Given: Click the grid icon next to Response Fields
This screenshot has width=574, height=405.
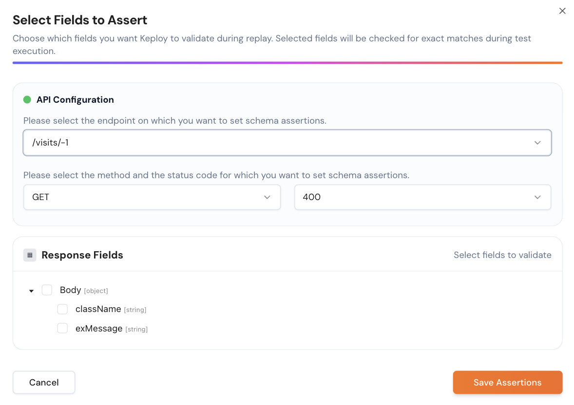Looking at the screenshot, I should pos(30,255).
